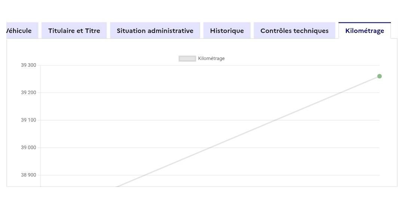Click the 39 300 axis label
The height and width of the screenshot is (199, 404).
click(28, 65)
